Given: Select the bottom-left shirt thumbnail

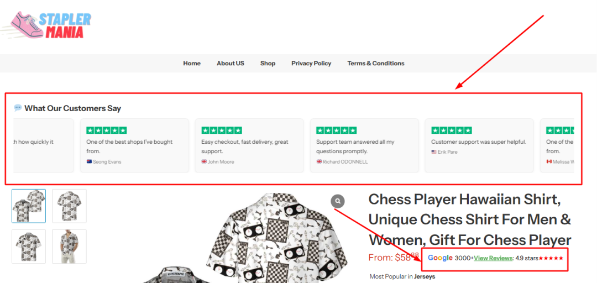Looking at the screenshot, I should point(29,246).
